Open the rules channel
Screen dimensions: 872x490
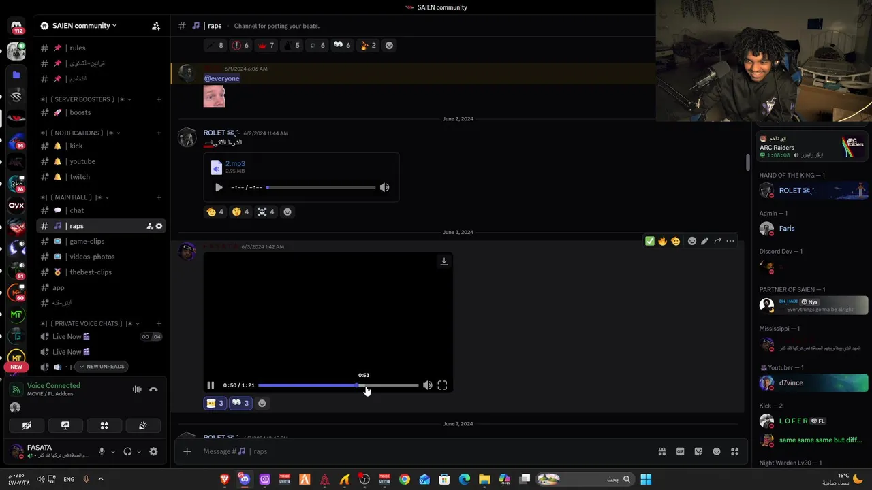101,48
